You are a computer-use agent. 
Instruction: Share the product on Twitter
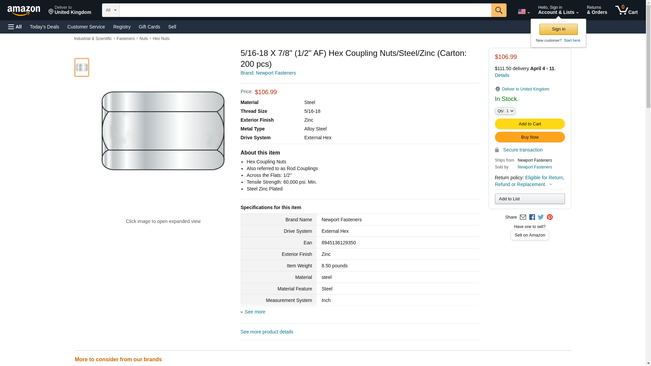(541, 217)
